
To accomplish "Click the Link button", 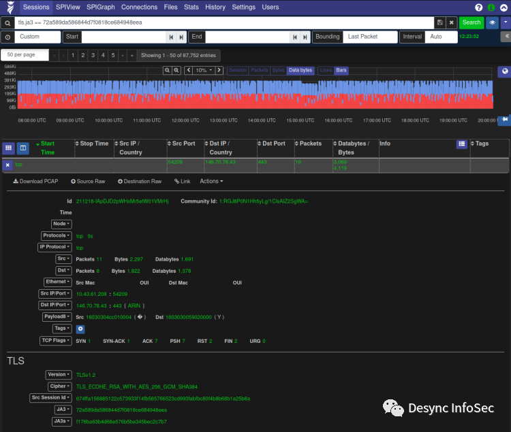I will pos(182,181).
